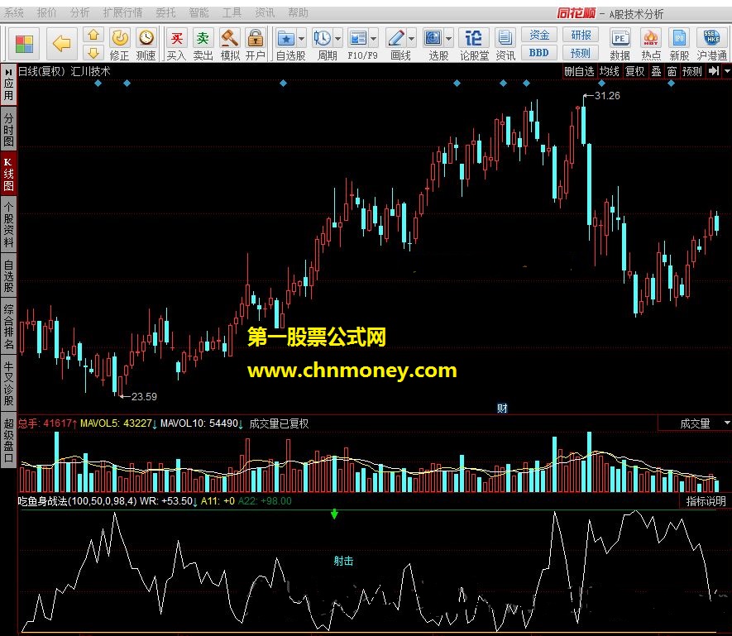Image resolution: width=732 pixels, height=636 pixels.
Task: Click the 指标说明 button
Action: point(706,501)
